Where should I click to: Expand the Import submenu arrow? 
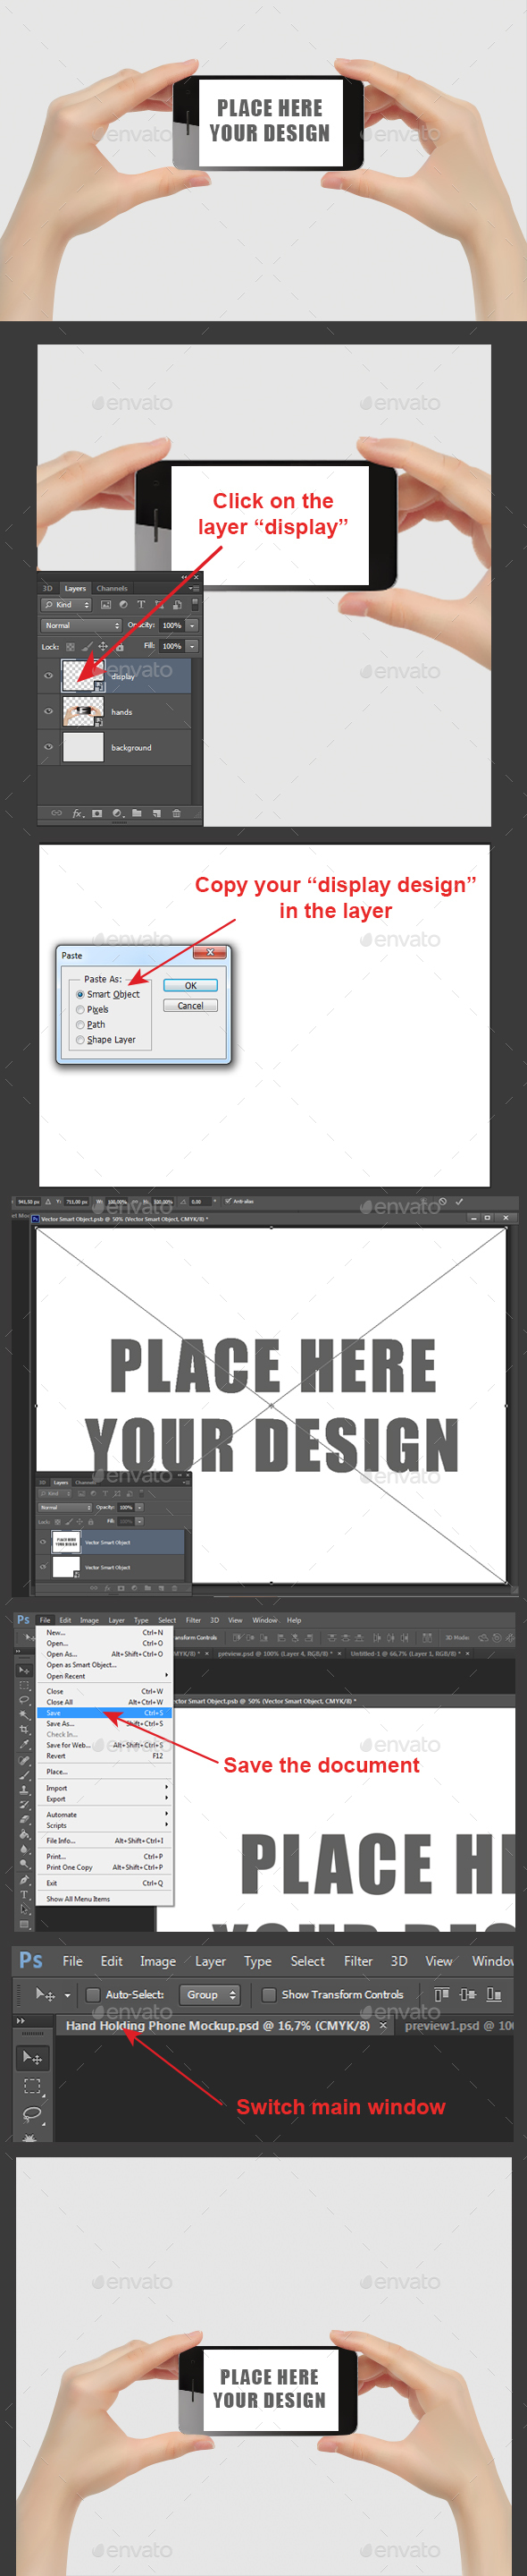coord(167,1788)
